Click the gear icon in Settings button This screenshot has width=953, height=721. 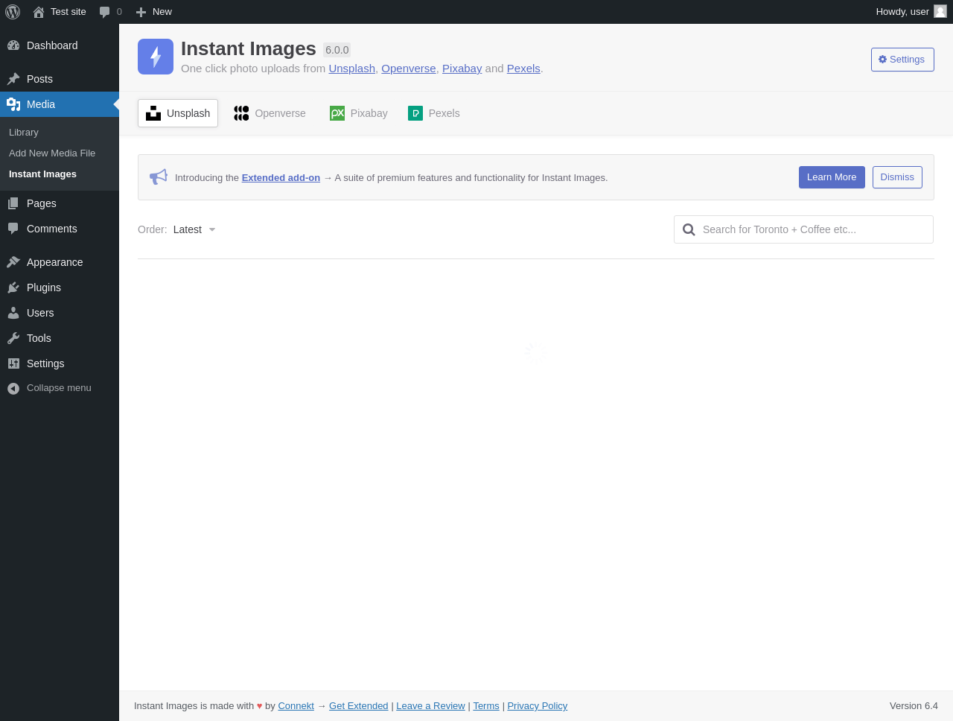coord(883,60)
